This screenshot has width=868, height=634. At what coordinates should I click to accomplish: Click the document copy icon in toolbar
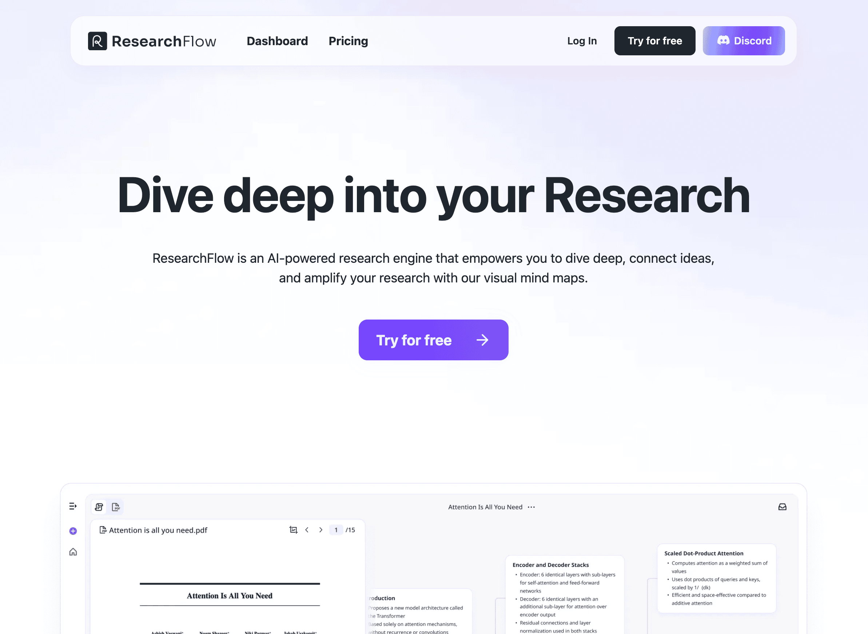[99, 507]
